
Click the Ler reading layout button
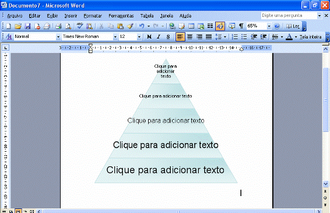tap(293, 26)
